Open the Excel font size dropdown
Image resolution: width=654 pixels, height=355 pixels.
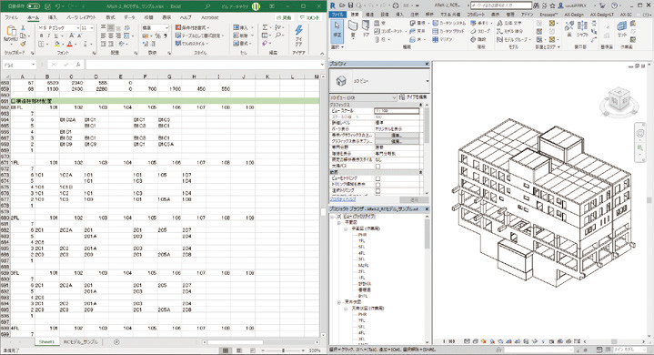coord(92,28)
